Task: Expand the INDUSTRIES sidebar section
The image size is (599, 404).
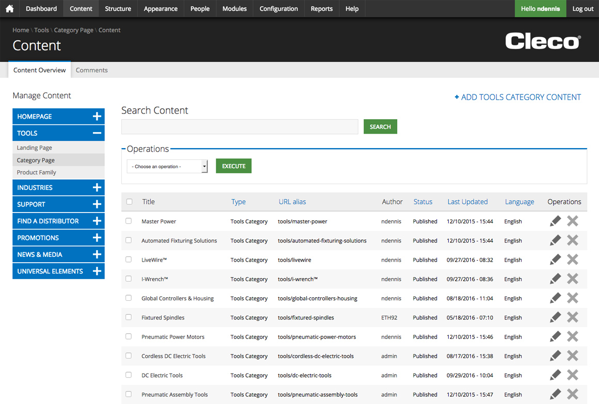Action: tap(58, 187)
